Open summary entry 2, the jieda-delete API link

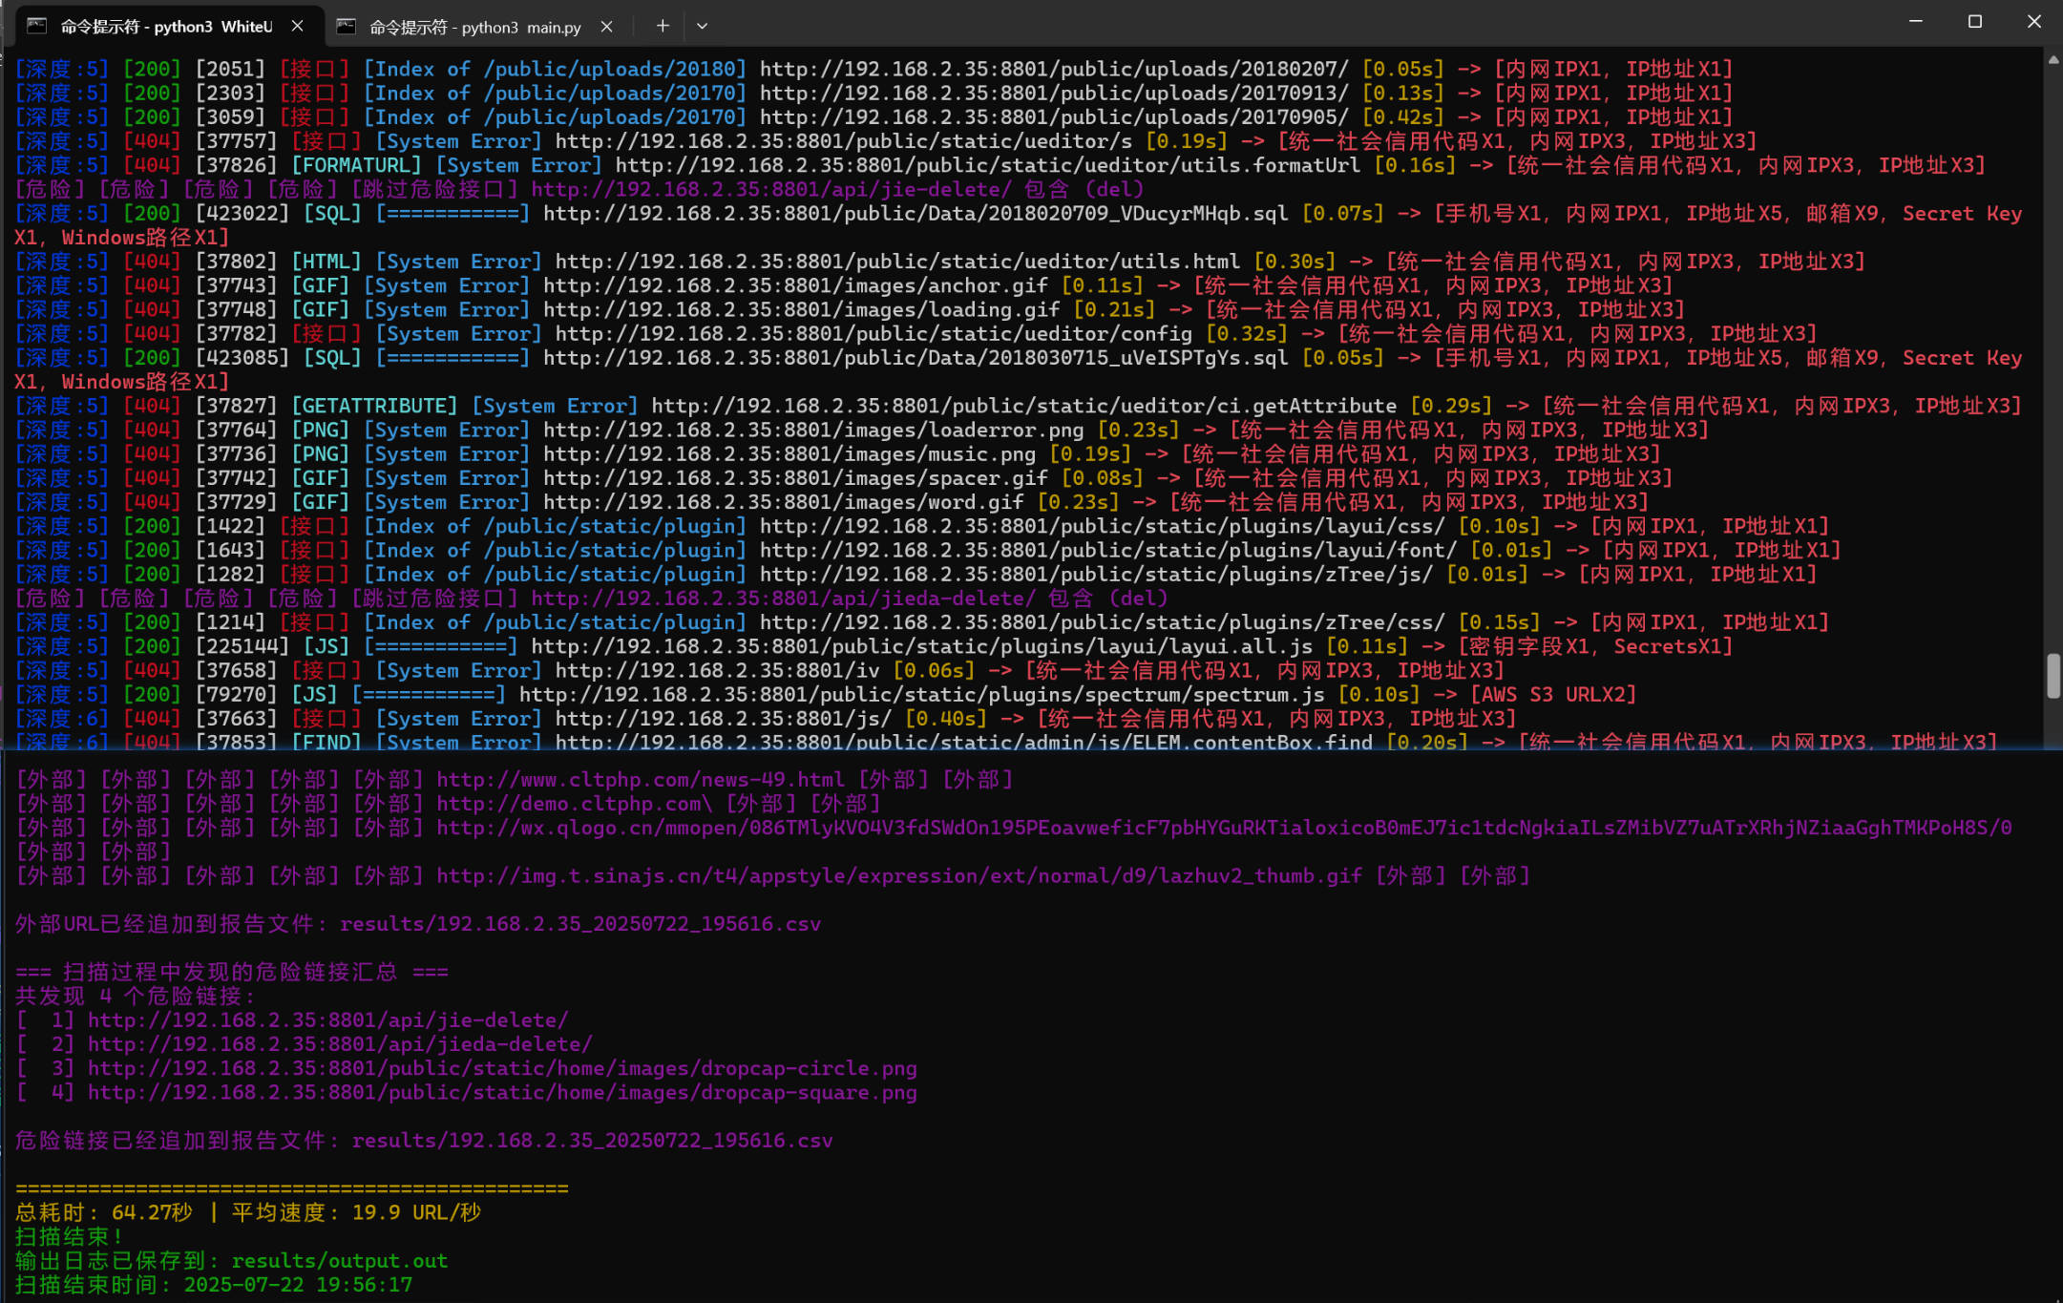point(340,1044)
